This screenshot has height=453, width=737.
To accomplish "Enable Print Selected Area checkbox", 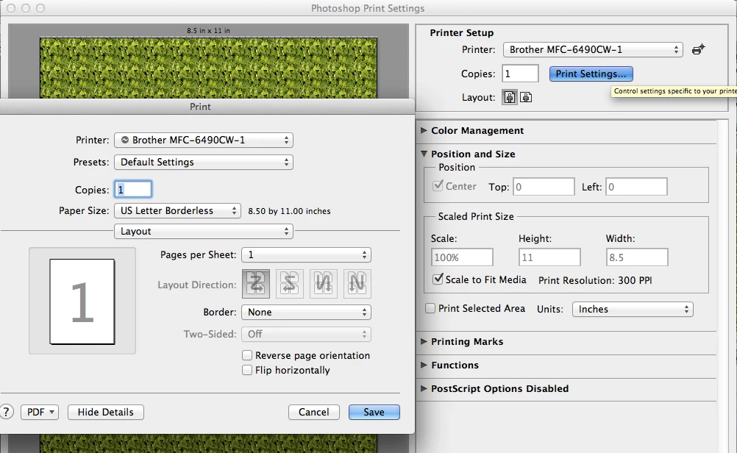I will [430, 308].
